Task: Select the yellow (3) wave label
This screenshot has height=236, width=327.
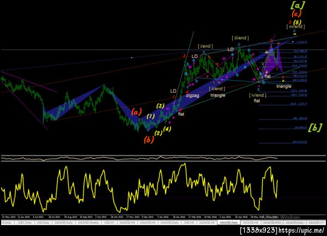Action: (160, 106)
